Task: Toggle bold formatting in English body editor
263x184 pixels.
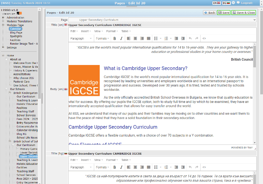Action: click(x=115, y=38)
